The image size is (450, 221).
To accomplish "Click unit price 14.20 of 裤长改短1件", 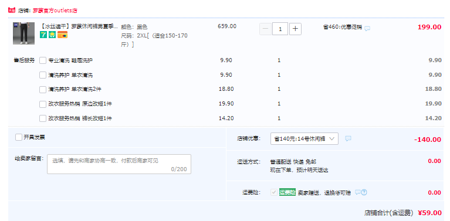I will pos(226,118).
